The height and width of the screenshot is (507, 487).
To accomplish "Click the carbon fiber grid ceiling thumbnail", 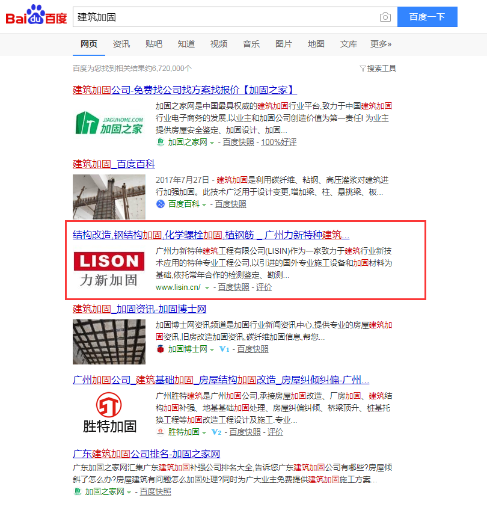I will (109, 342).
